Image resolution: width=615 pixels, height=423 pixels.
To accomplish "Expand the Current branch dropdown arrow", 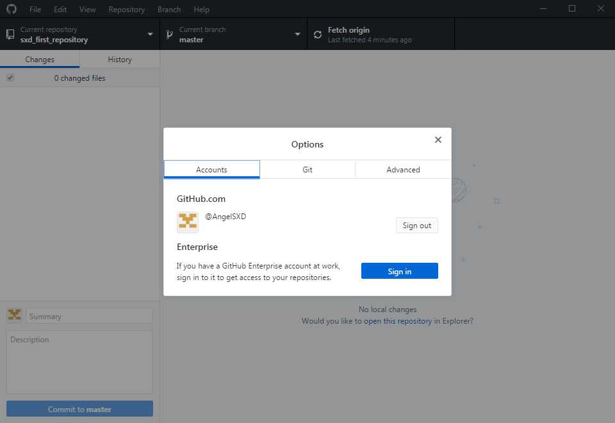I will point(298,34).
